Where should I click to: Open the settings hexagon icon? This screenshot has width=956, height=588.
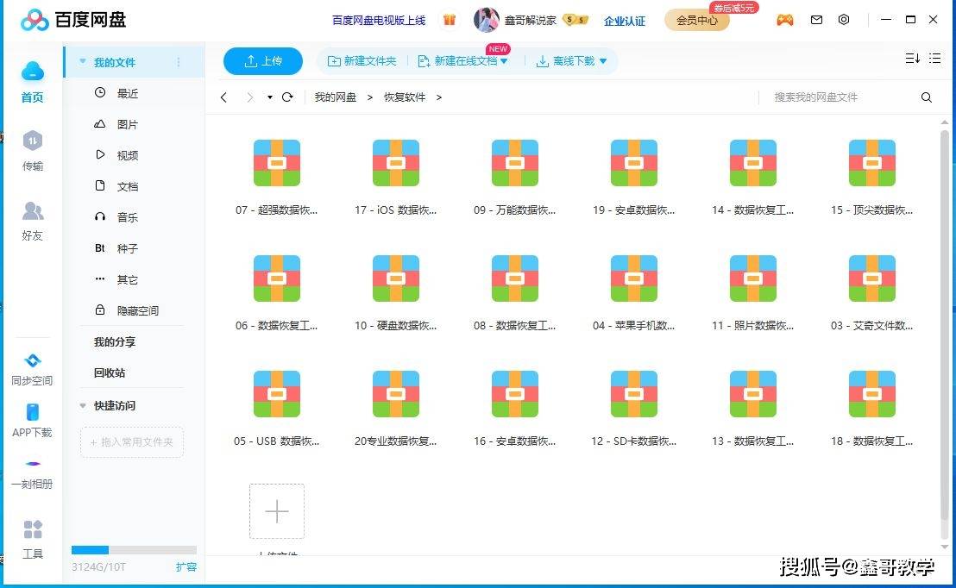(x=844, y=20)
